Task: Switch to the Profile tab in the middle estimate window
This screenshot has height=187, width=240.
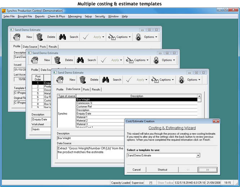Action: 35,70
